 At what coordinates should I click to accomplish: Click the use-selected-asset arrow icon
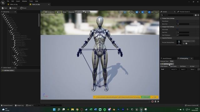point(184,44)
